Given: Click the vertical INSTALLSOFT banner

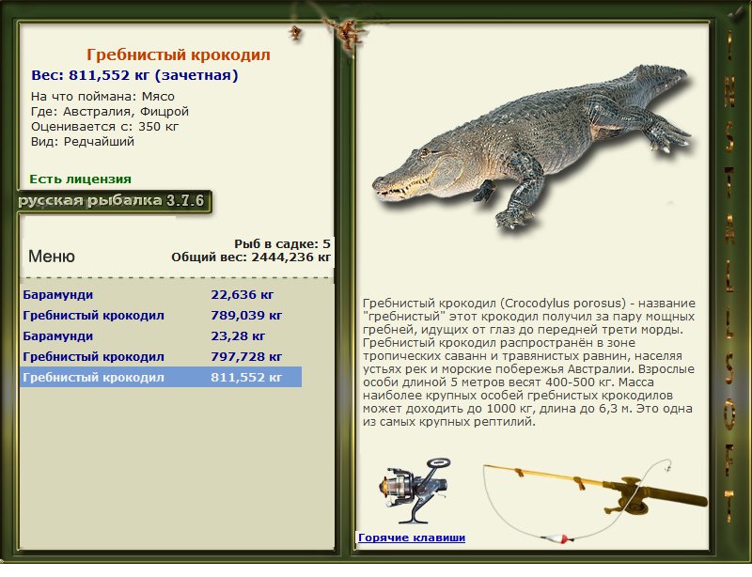Looking at the screenshot, I should [728, 282].
